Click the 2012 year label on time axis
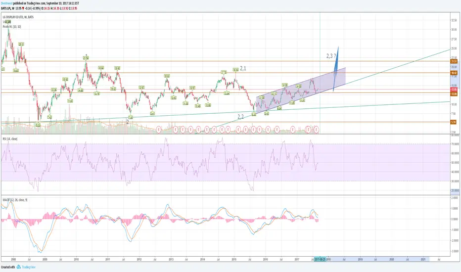 click(x=139, y=259)
